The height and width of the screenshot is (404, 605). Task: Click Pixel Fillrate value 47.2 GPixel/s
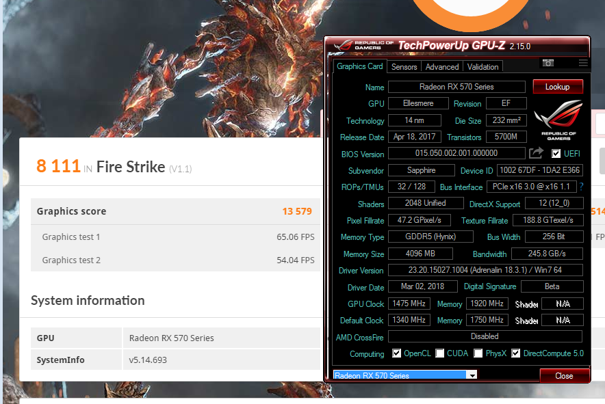(x=419, y=220)
